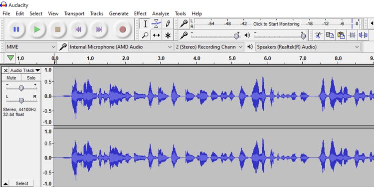
Task: Click the track gain slider knob
Action: click(x=21, y=88)
